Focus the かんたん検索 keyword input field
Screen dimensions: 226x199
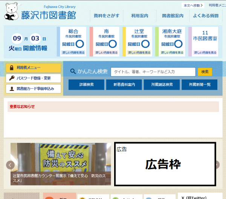point(153,72)
